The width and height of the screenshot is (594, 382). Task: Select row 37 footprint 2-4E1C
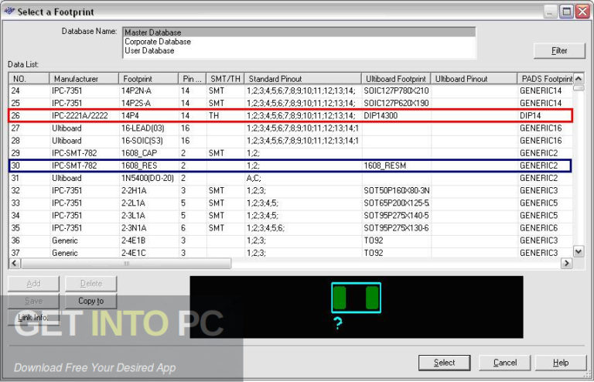click(291, 253)
